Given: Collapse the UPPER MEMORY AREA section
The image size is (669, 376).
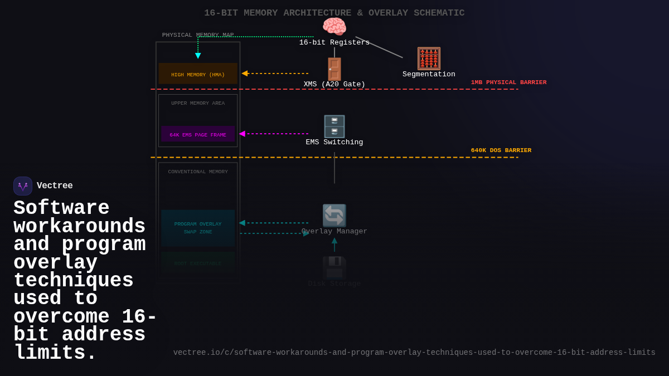Looking at the screenshot, I should [x=197, y=102].
